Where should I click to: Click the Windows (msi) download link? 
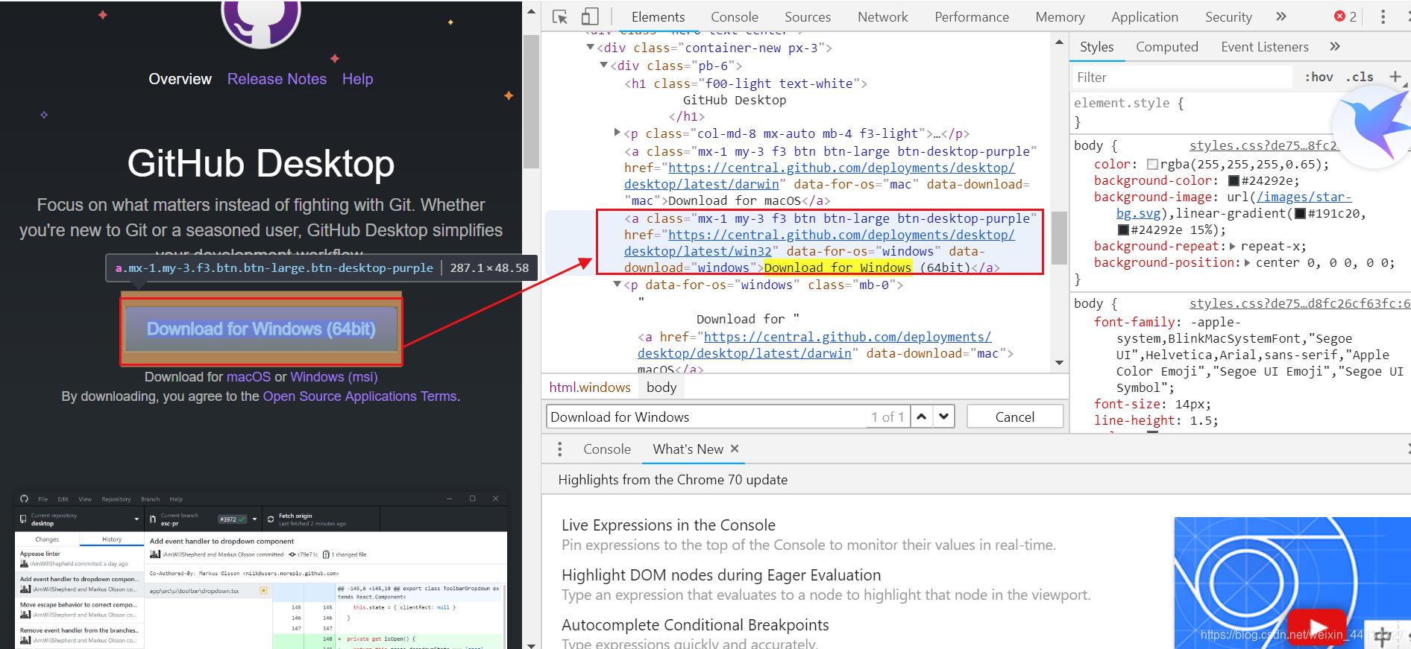[x=333, y=377]
